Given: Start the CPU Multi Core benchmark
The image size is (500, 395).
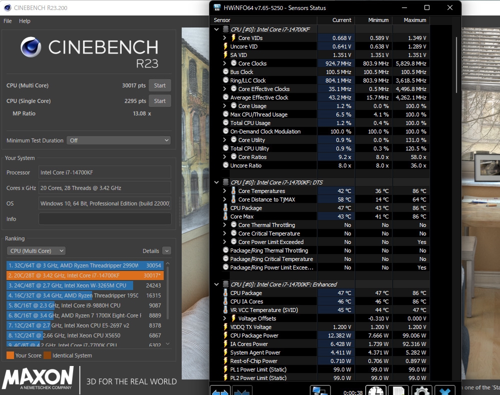Looking at the screenshot, I should (160, 85).
